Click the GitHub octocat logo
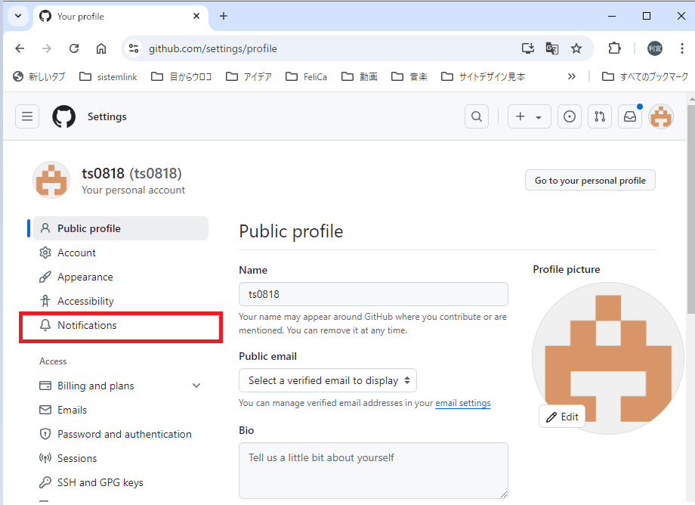Screen dimensions: 695x505 click(x=63, y=116)
